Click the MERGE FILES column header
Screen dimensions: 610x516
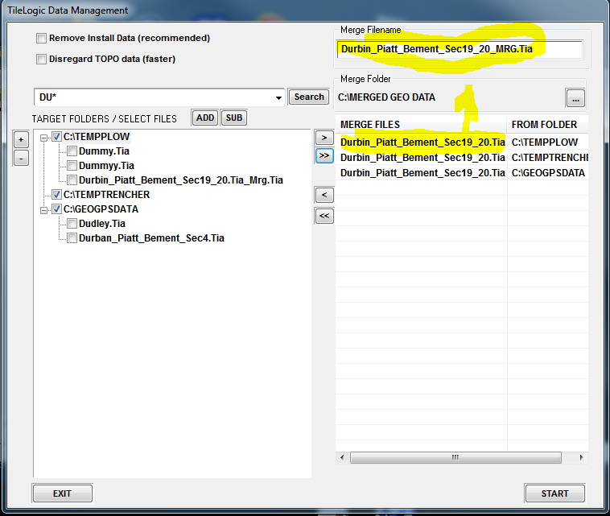click(x=418, y=124)
